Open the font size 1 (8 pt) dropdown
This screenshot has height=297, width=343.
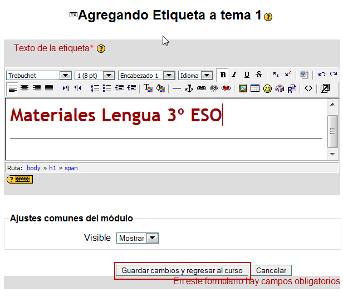109,76
